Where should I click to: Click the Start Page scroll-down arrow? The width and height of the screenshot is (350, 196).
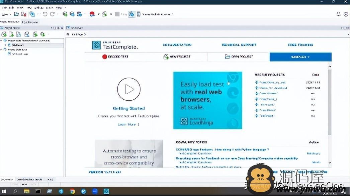pos(330,163)
